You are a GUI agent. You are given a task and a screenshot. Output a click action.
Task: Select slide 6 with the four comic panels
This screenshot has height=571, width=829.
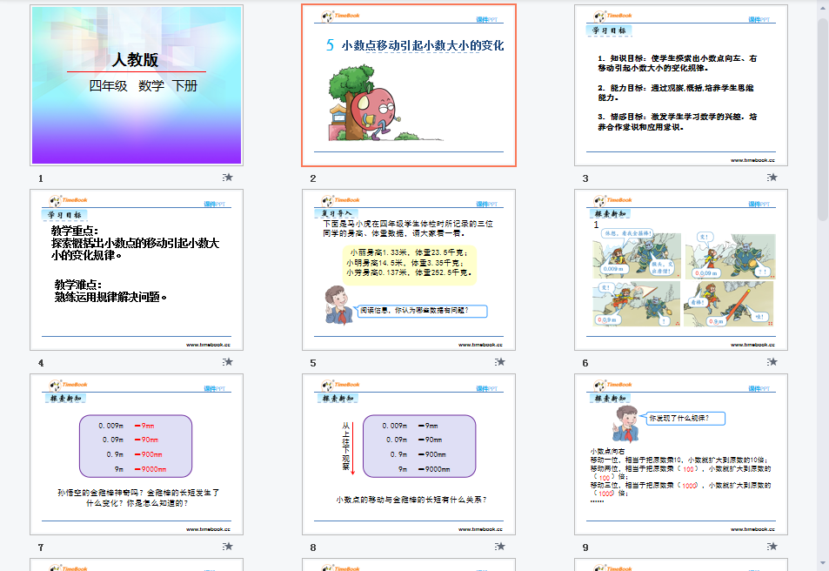pyautogui.click(x=681, y=270)
